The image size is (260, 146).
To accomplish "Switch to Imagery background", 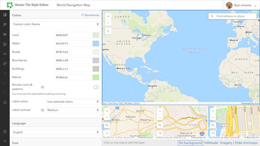I will pos(226,143).
